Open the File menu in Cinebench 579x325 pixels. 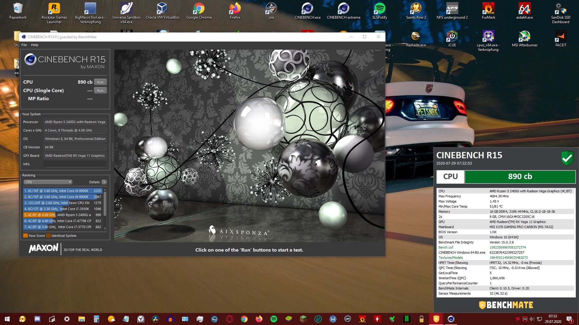pos(24,45)
